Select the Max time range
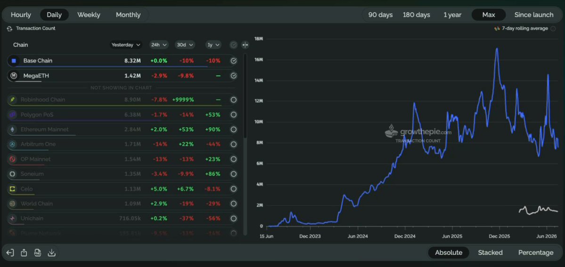Image resolution: width=565 pixels, height=267 pixels. pos(489,15)
